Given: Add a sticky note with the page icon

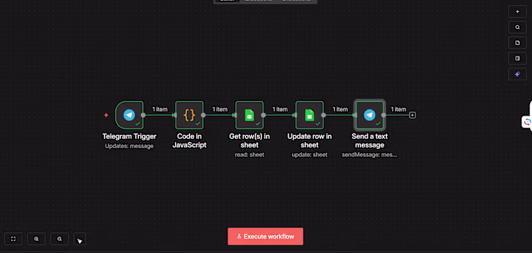Looking at the screenshot, I should pyautogui.click(x=517, y=42).
